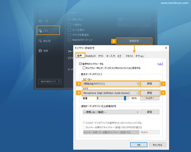Switch to the オプション tab

coord(140,56)
